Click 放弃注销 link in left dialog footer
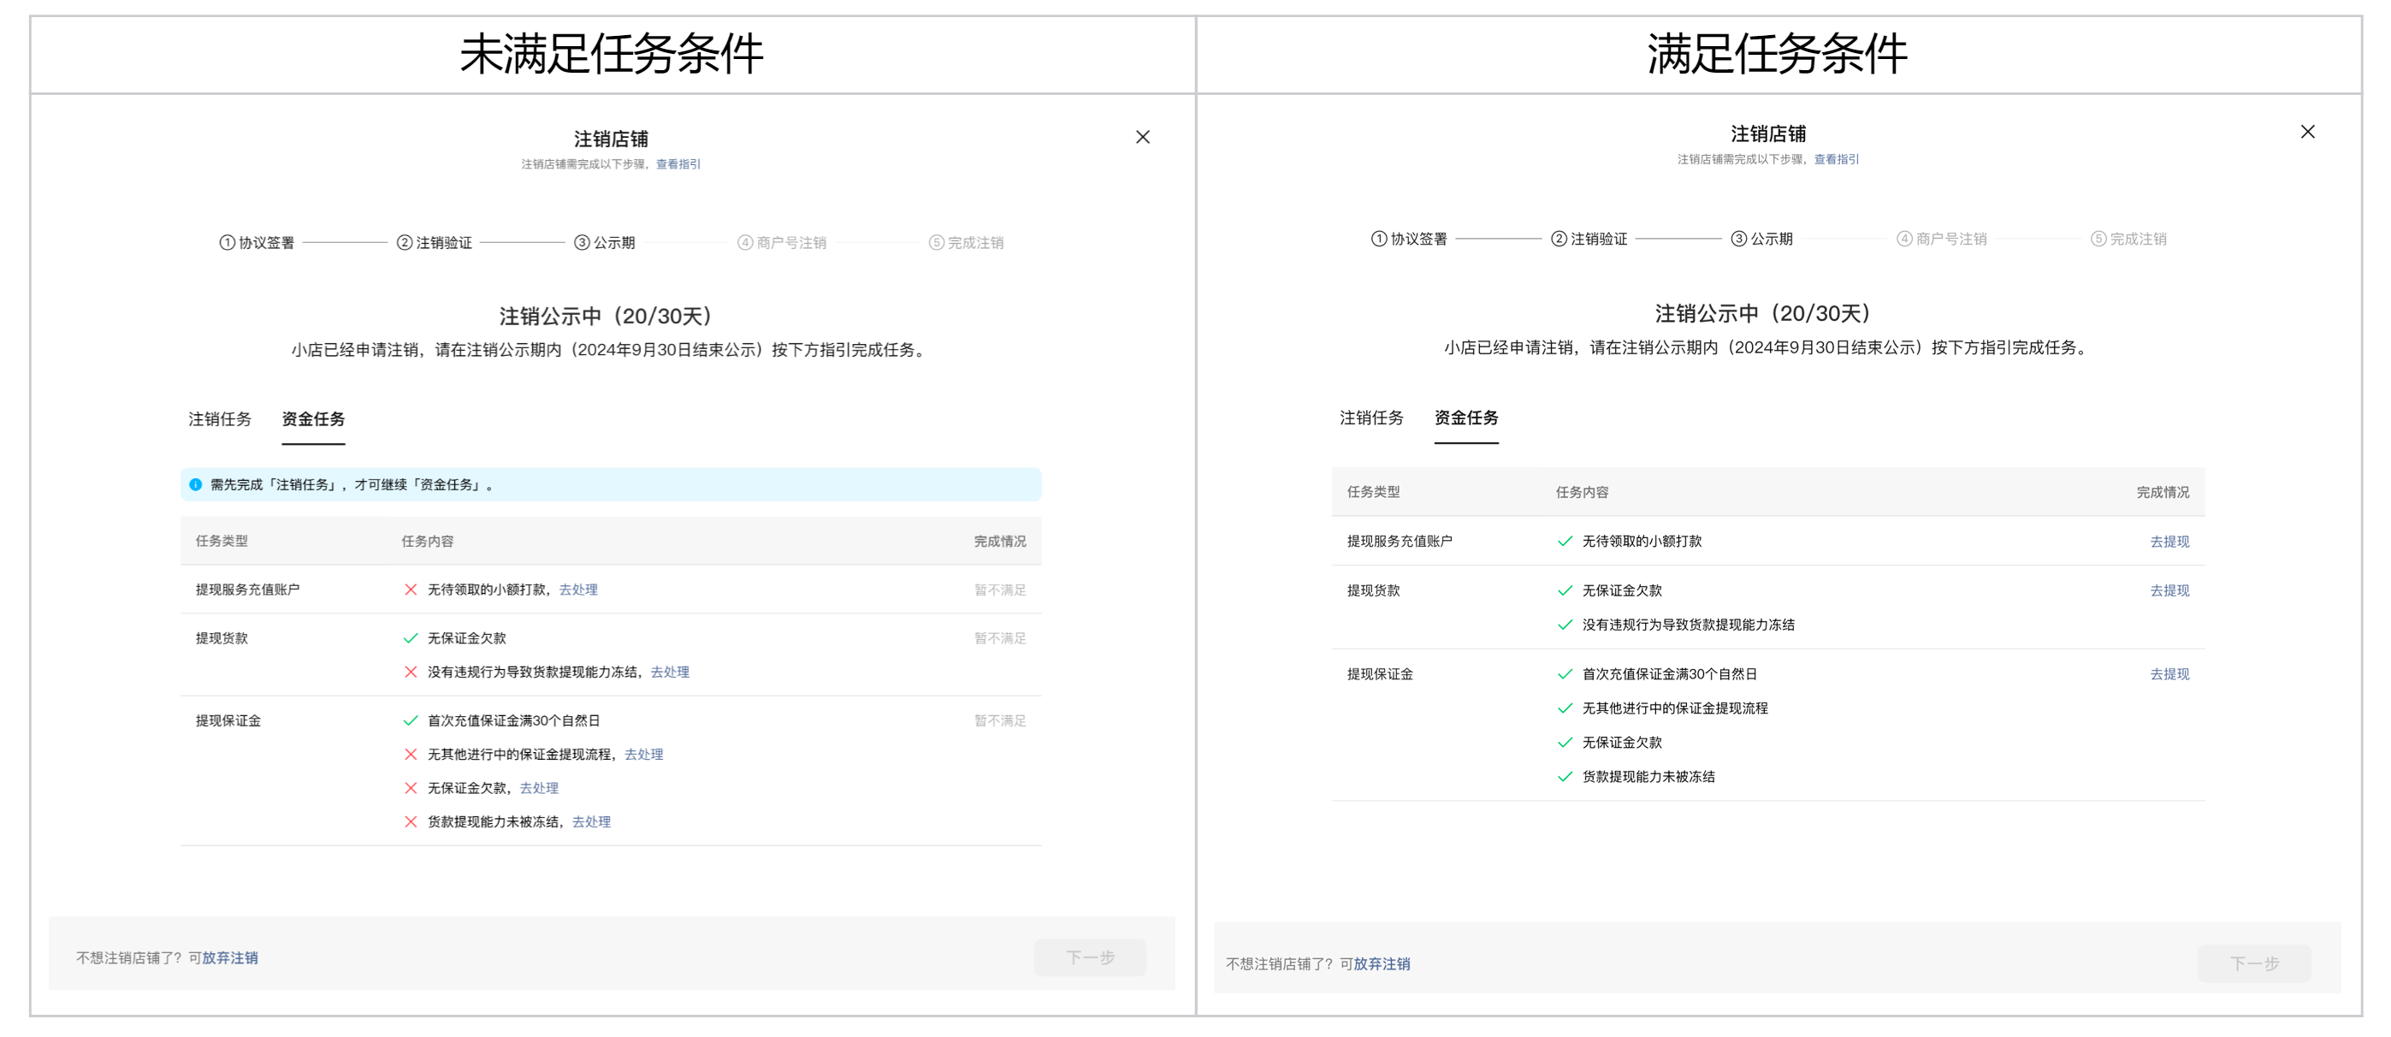 tap(230, 958)
